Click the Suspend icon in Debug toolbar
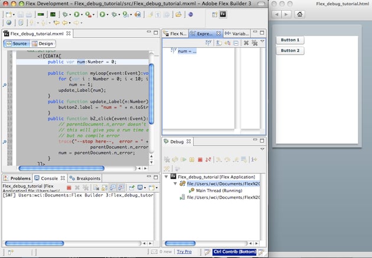Image resolution: width=372 pixels, height=258 pixels. click(192, 159)
